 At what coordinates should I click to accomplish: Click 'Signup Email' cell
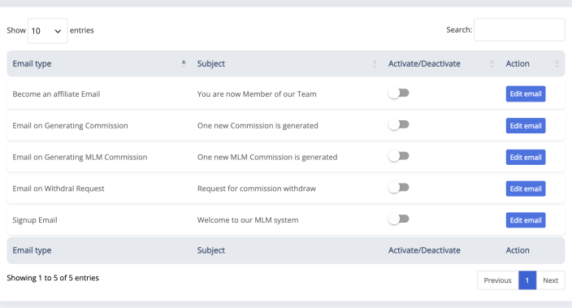pos(35,220)
